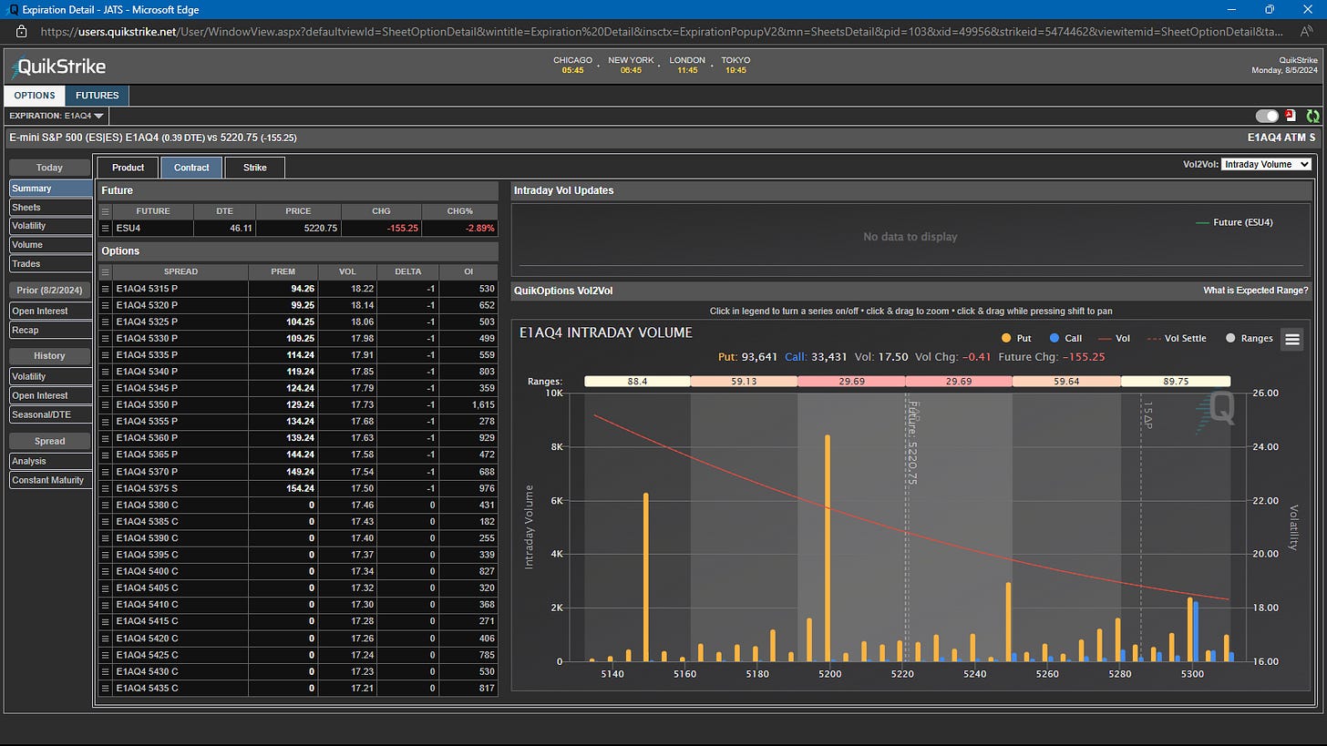
Task: Switch to the FUTURES tab
Action: pos(98,95)
